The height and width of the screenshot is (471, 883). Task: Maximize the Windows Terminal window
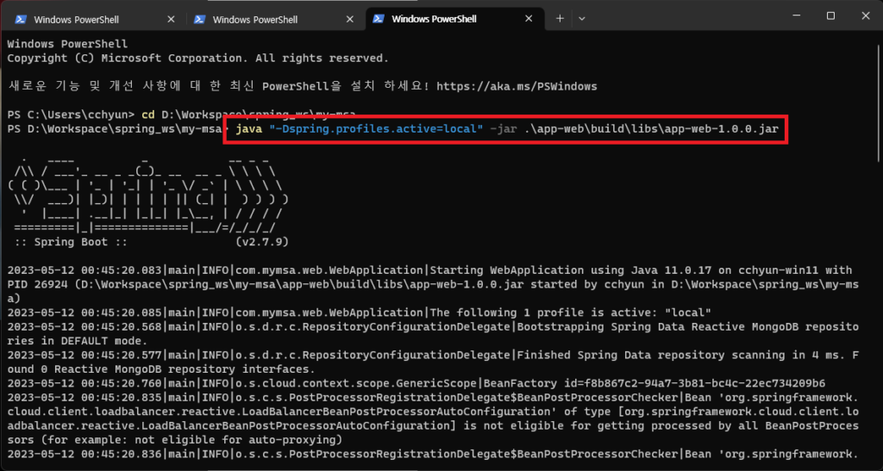point(830,16)
